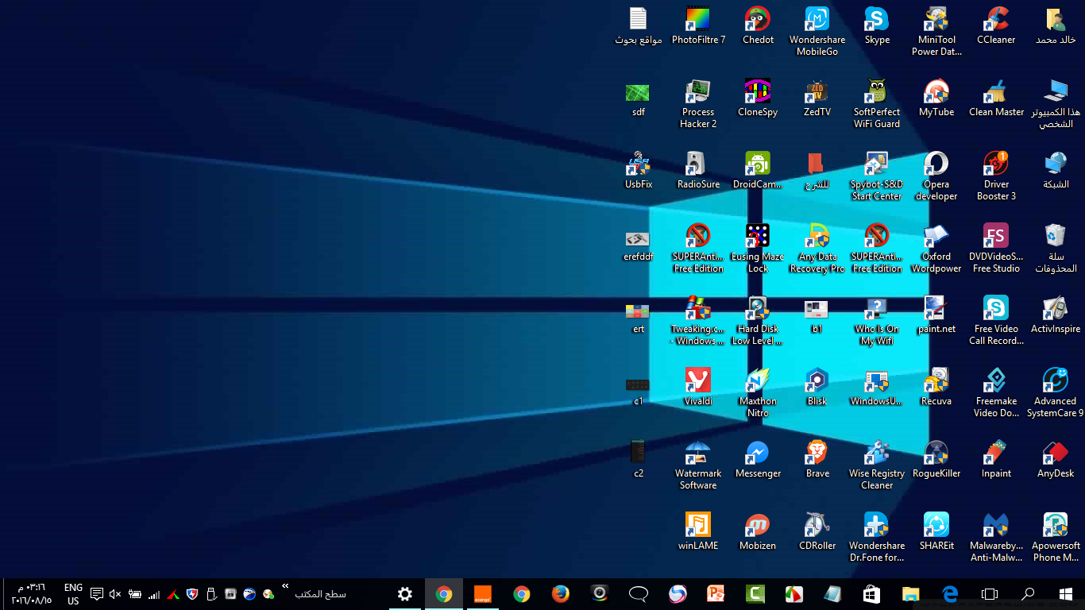
Task: Open the CloneSpy shortcut
Action: [758, 98]
